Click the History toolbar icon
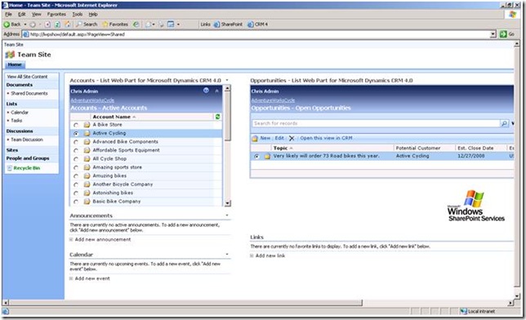This screenshot has width=526, height=320. 136,24
